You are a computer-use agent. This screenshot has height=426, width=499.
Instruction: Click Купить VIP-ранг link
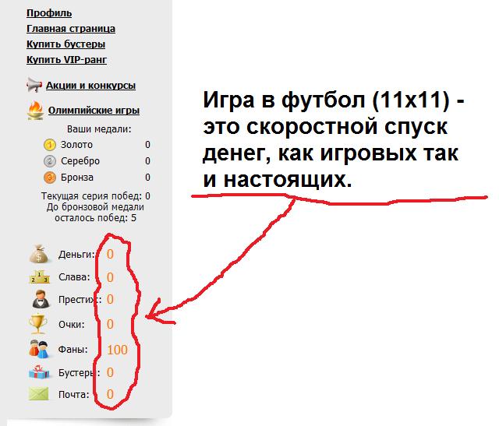click(x=66, y=59)
